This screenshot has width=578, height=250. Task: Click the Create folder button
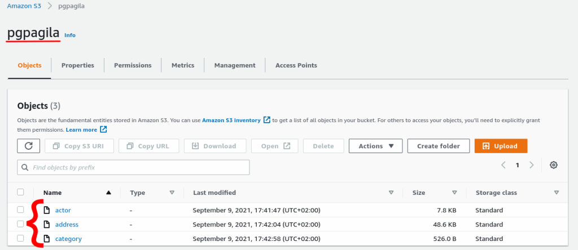point(438,146)
